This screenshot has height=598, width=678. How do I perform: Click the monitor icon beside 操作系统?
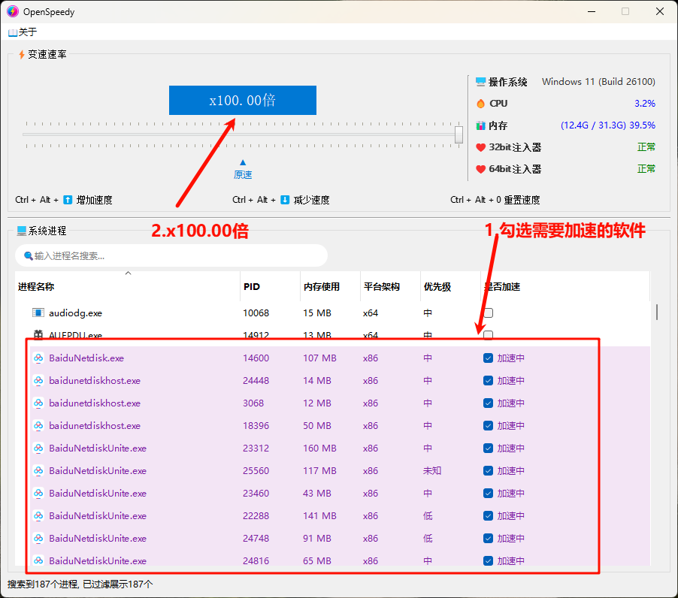(481, 81)
